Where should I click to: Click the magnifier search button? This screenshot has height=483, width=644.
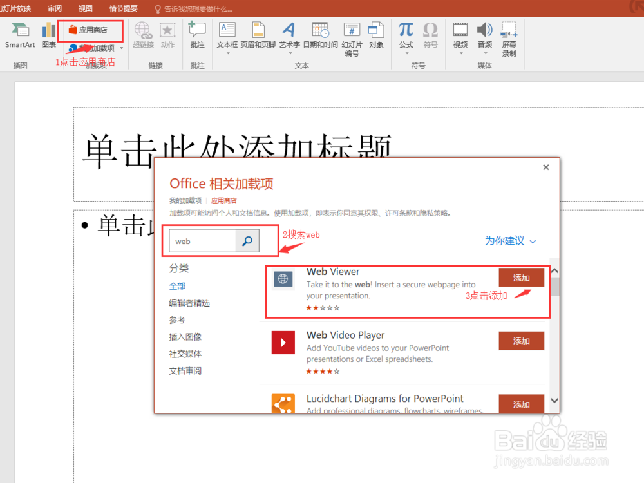point(247,241)
